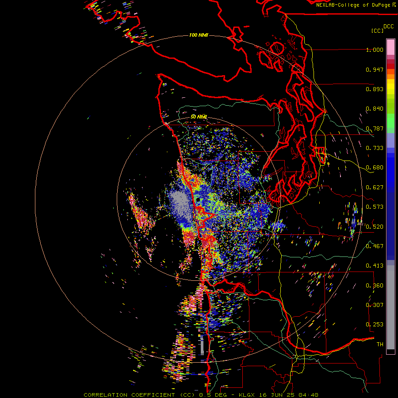Viewport: 398px width, 398px height.
Task: Click the 0.840 scale value
Action: click(375, 109)
